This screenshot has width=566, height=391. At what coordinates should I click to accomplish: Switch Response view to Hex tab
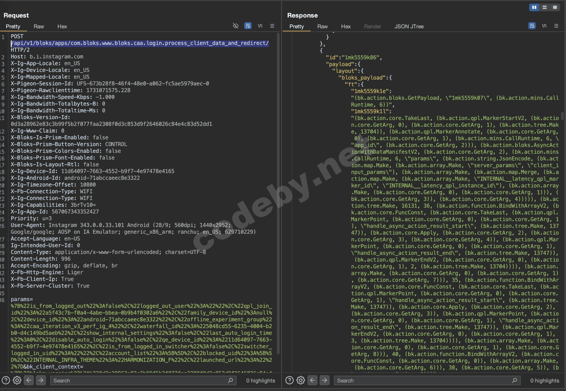click(346, 27)
